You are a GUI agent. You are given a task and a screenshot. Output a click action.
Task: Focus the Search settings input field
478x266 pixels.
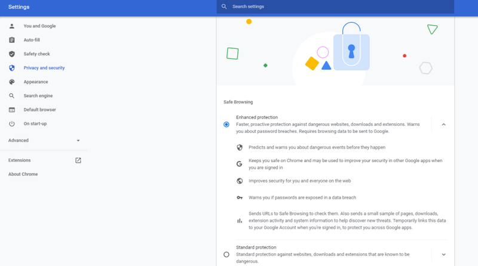tap(335, 7)
